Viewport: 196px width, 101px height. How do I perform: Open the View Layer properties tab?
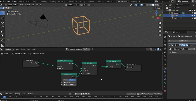pyautogui.click(x=165, y=48)
